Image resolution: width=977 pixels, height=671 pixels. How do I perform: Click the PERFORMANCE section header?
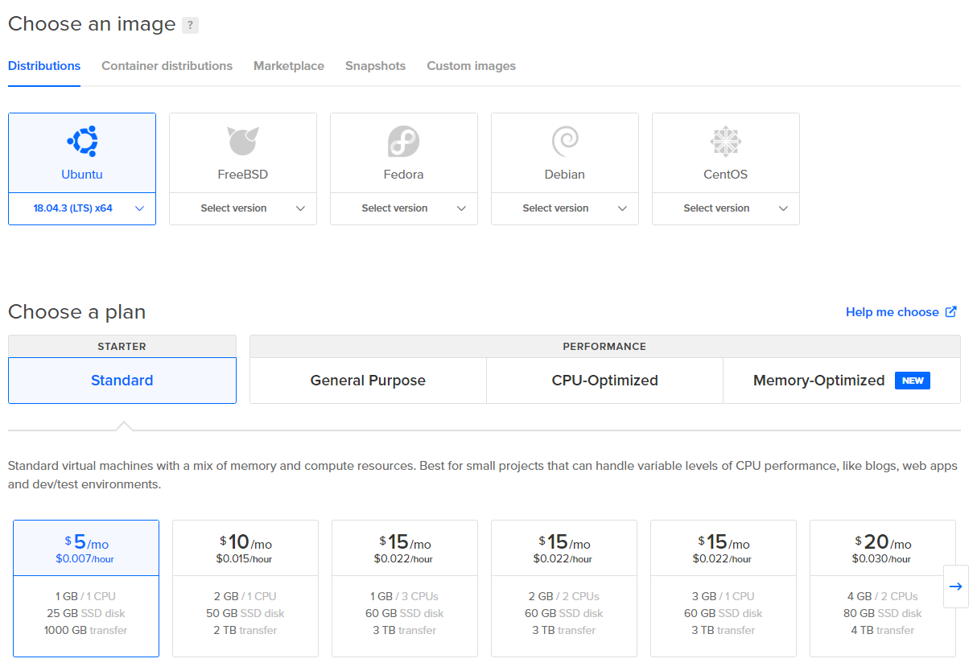coord(604,346)
